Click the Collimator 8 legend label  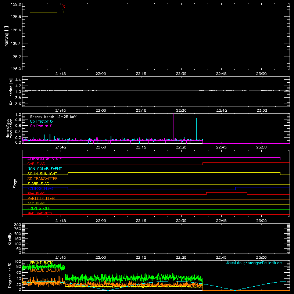pos(41,121)
